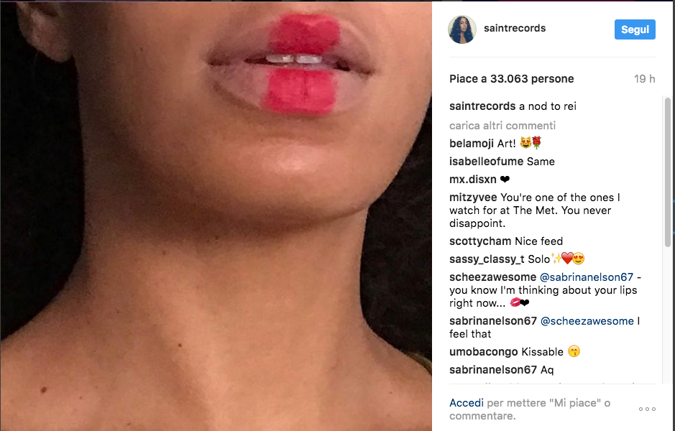Screen dimensions: 675x431
Task: Click the comments panel scrollbar
Action: point(668,172)
